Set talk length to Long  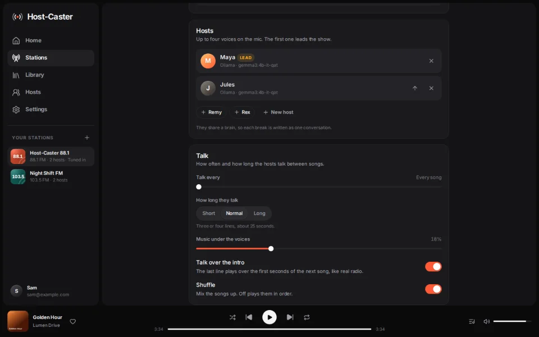tap(259, 213)
